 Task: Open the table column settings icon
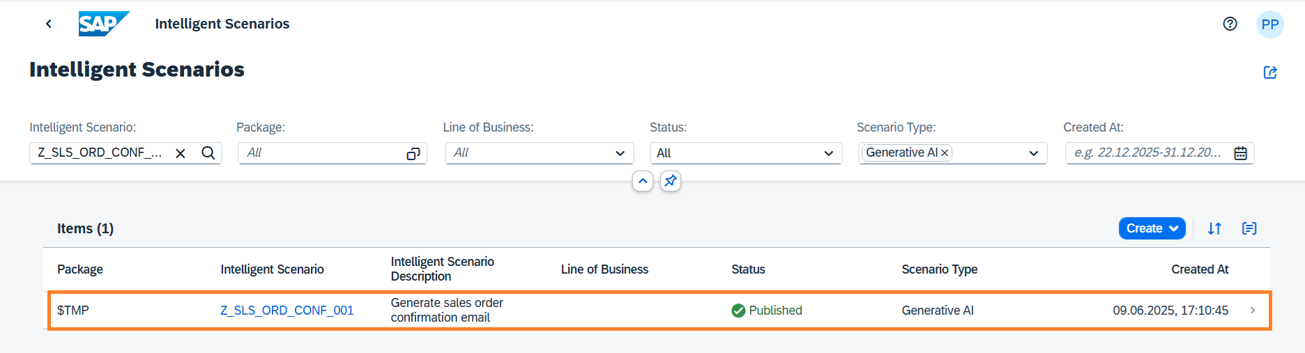point(1249,228)
